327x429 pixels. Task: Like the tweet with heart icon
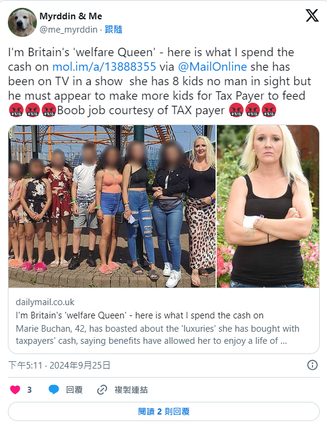[15, 390]
